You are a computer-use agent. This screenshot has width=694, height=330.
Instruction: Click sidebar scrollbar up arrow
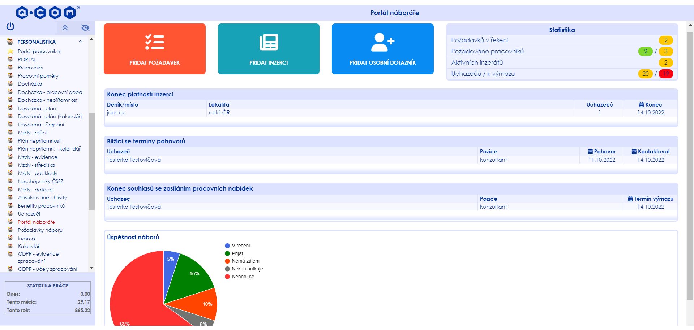click(x=91, y=39)
